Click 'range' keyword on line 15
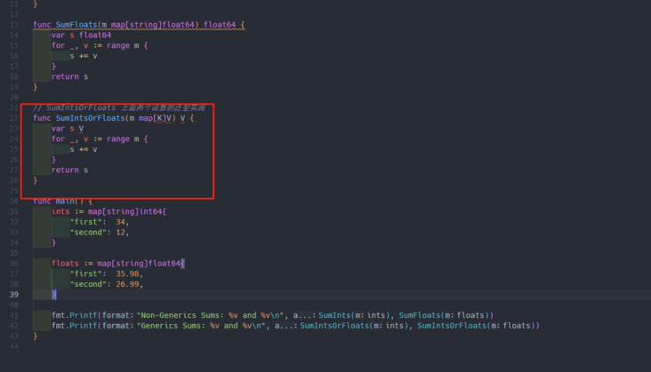The width and height of the screenshot is (651, 372). coord(118,45)
